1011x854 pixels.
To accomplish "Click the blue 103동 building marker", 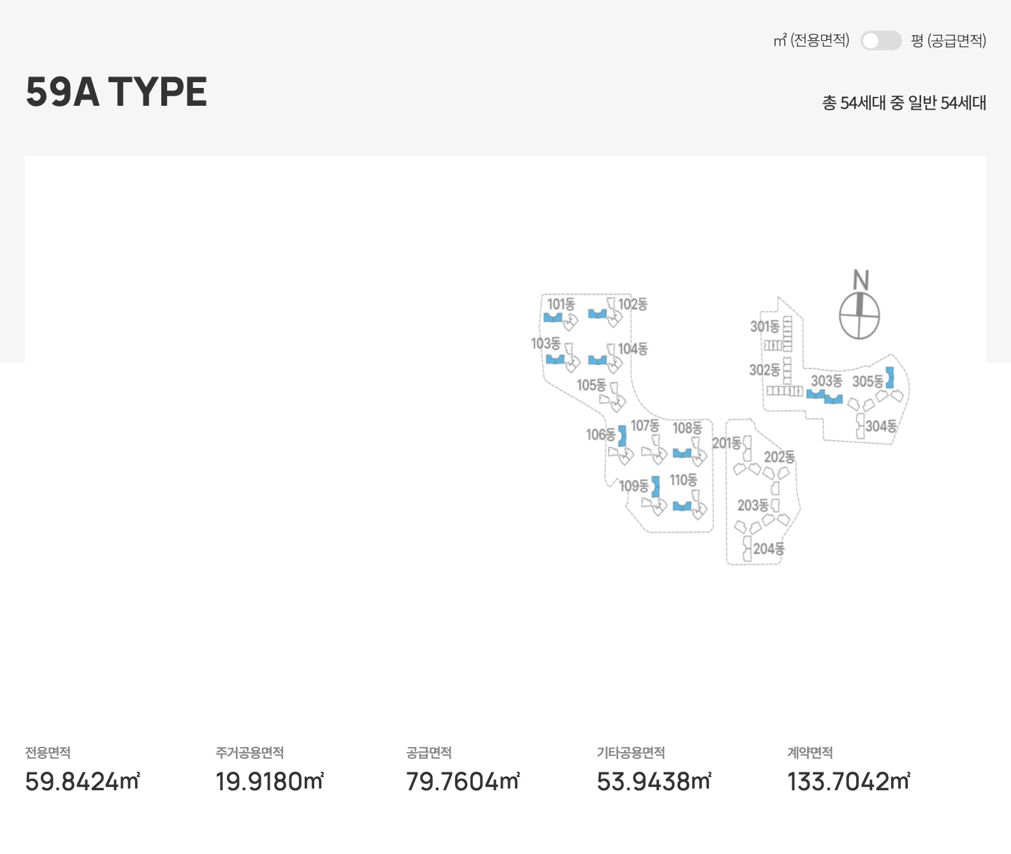I will (555, 359).
